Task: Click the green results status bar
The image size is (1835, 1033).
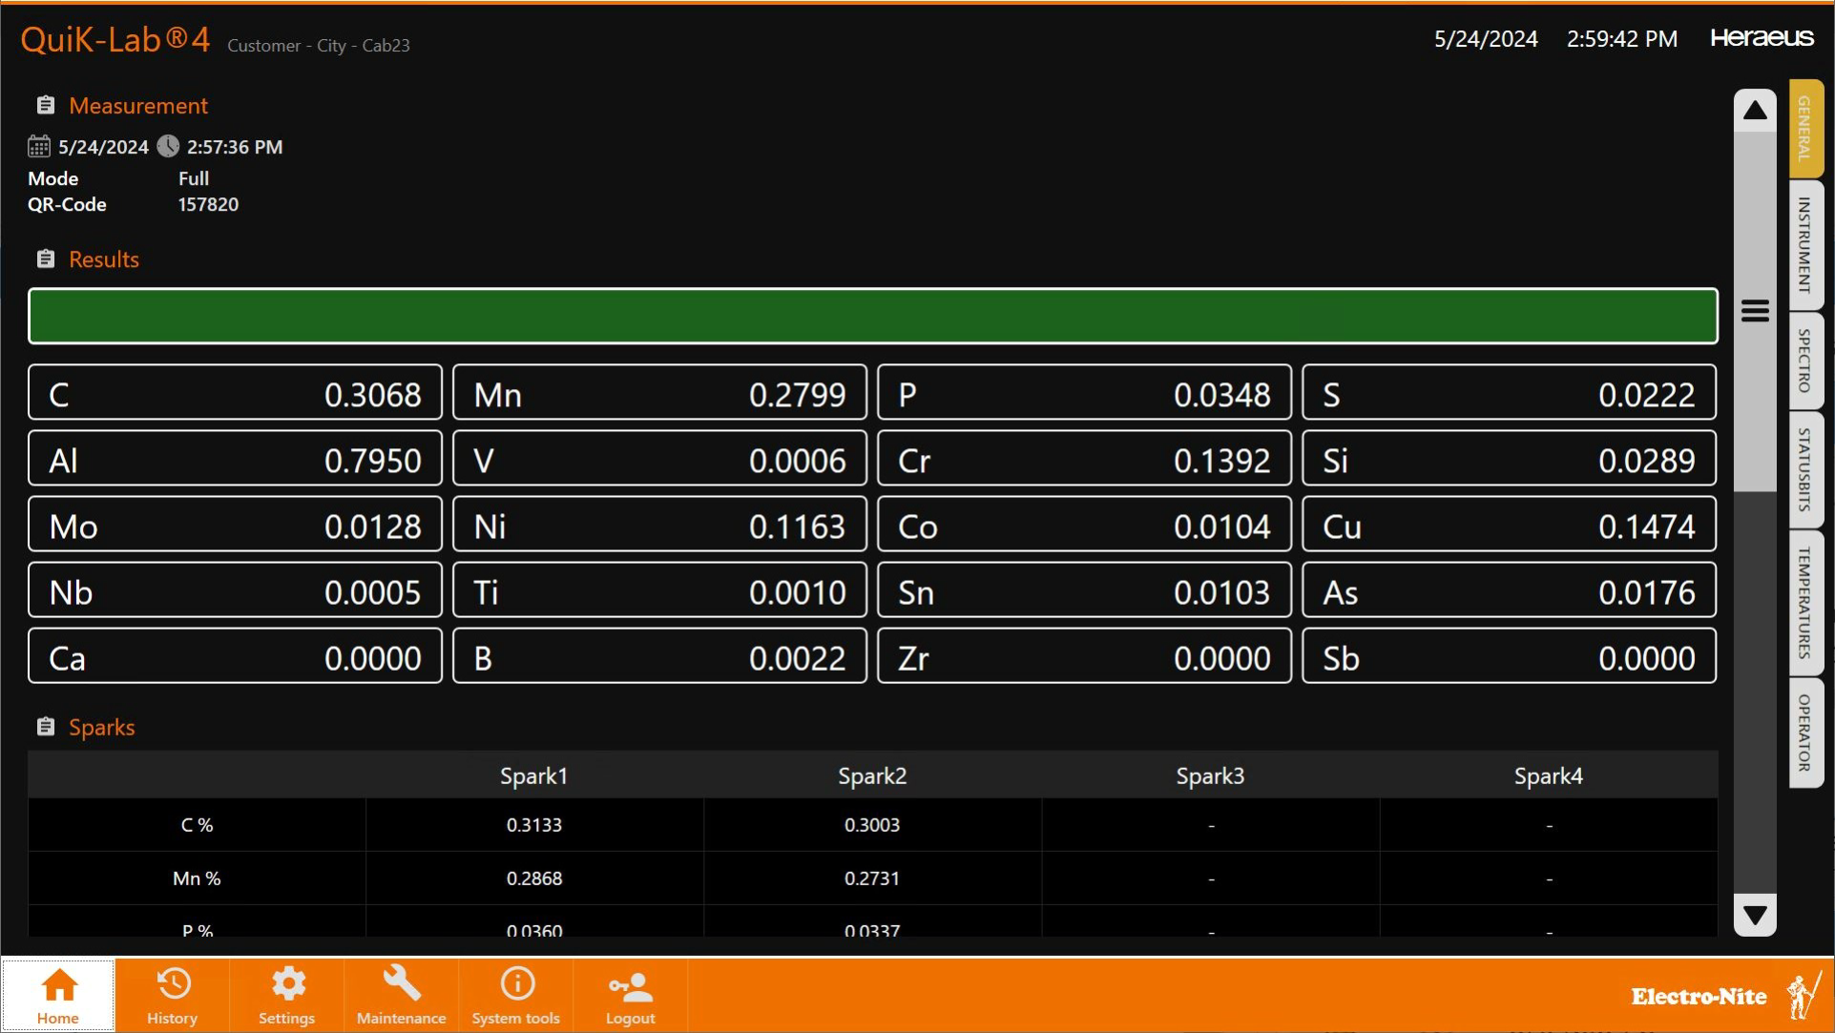Action: 872,316
